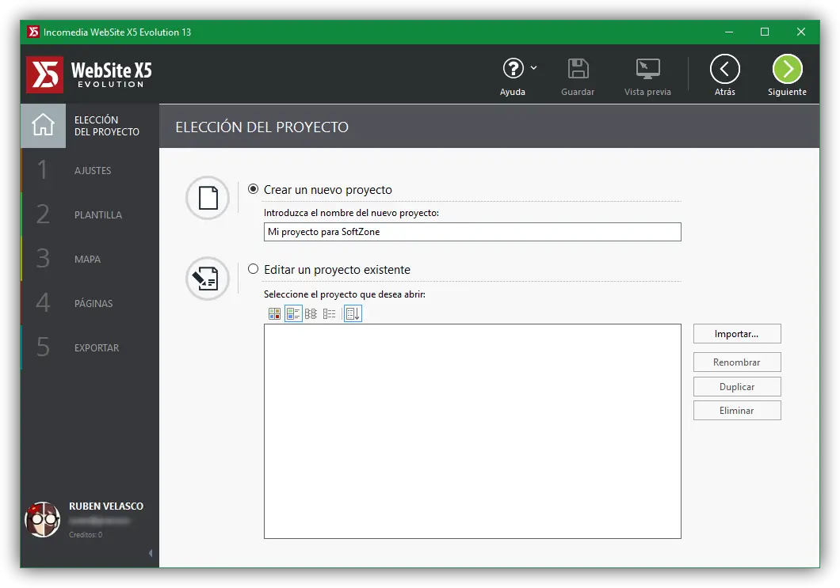840x588 pixels.
Task: Open the Ayuda help icon
Action: [513, 69]
